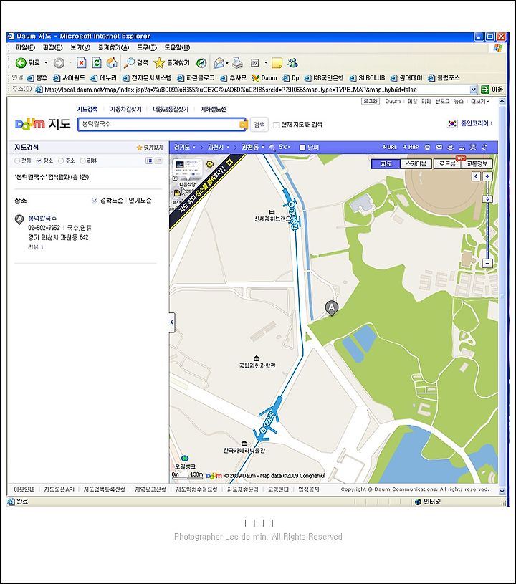The width and height of the screenshot is (516, 584).
Task: Click the Edit with Word toolbar icon
Action: (x=255, y=63)
